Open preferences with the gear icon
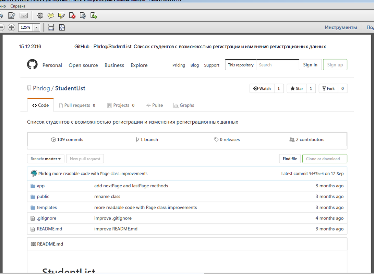This screenshot has height=274, width=374. [x=40, y=16]
